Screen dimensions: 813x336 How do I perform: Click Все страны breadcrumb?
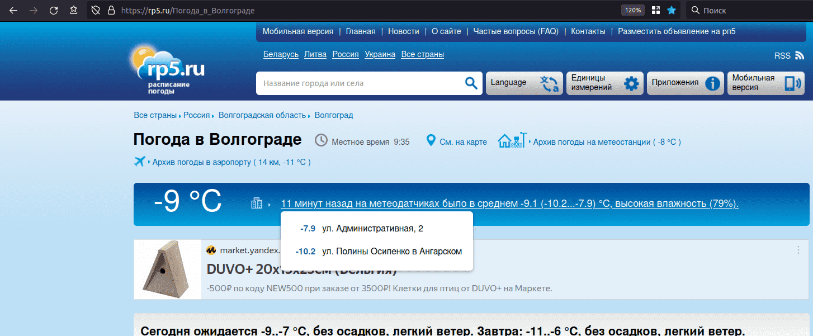[156, 115]
